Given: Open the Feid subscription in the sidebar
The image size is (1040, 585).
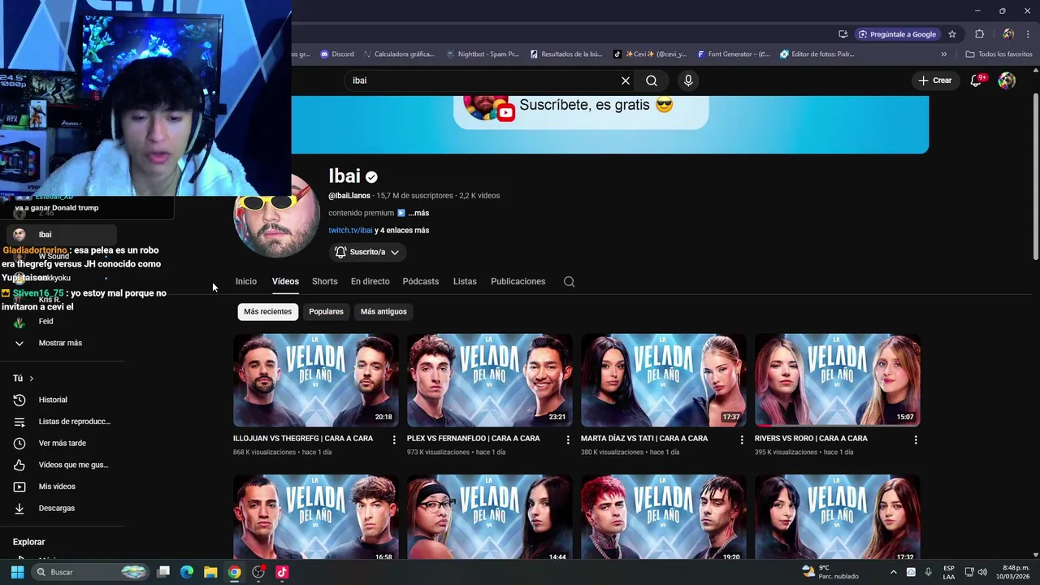Looking at the screenshot, I should (62, 321).
